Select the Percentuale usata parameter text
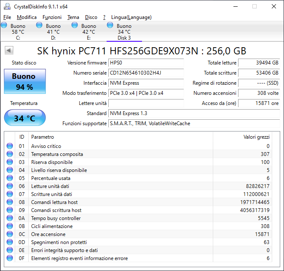Viewport: 284px width, 271px height. point(51,178)
